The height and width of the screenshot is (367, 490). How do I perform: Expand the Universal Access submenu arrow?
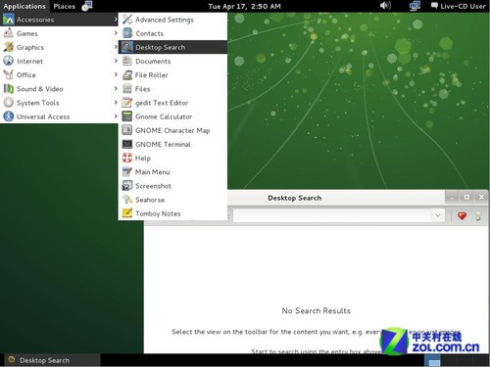[x=116, y=116]
